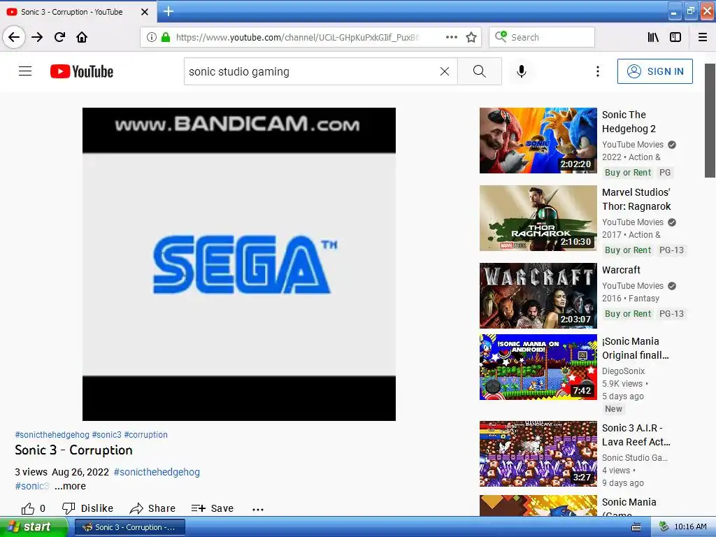Like the video with thumbs-up icon

(28, 509)
